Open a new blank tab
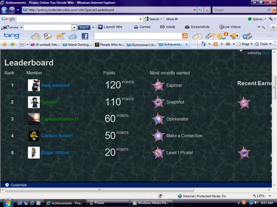The image size is (277, 207). click(x=193, y=45)
